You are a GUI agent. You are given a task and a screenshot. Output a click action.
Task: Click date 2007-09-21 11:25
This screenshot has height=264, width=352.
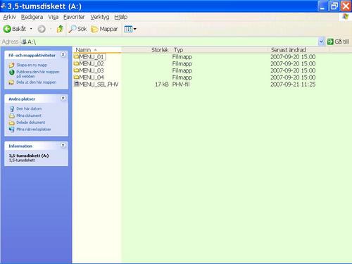click(293, 84)
